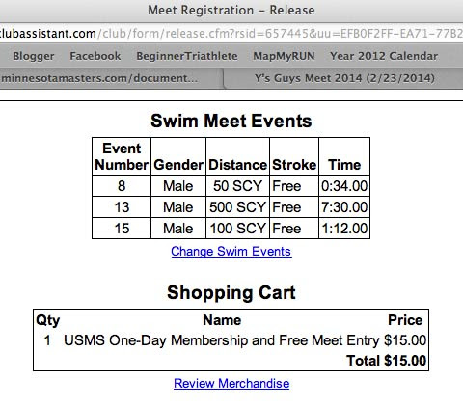The width and height of the screenshot is (463, 407).
Task: Click the Review Merchandise link
Action: (231, 384)
